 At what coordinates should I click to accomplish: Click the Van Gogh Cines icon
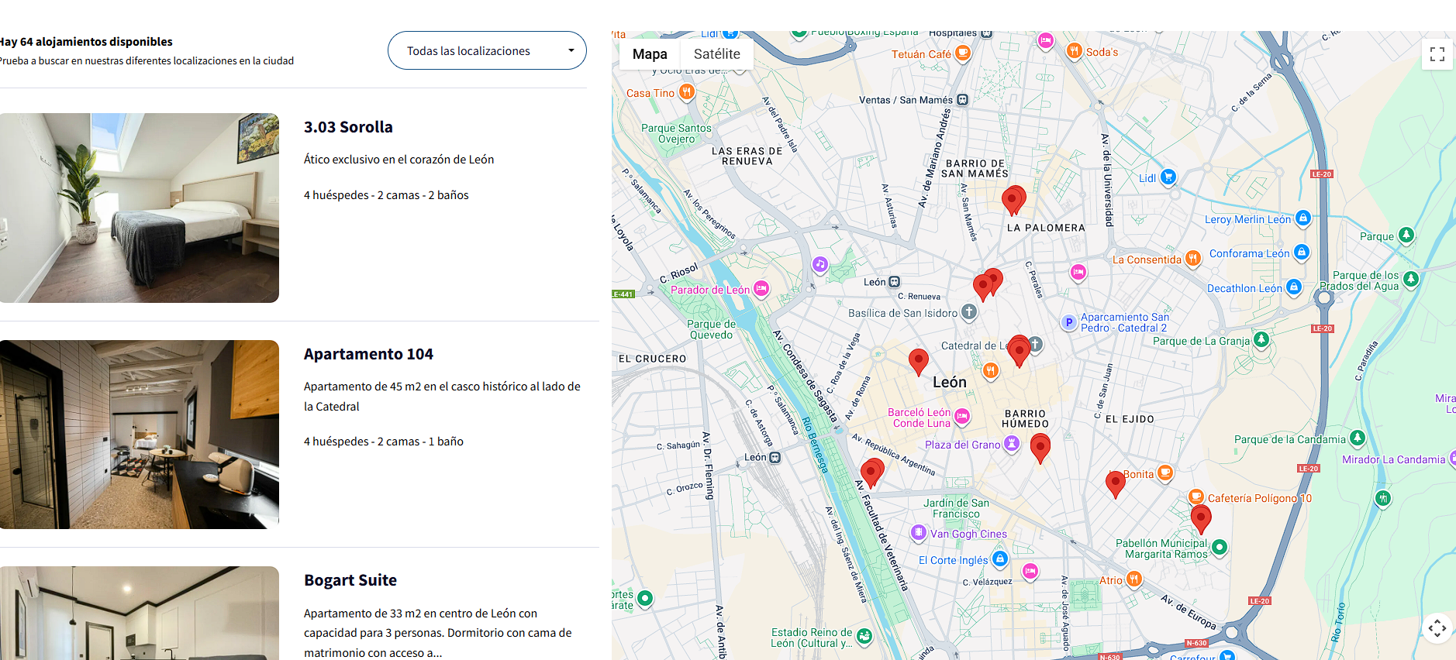coord(919,532)
